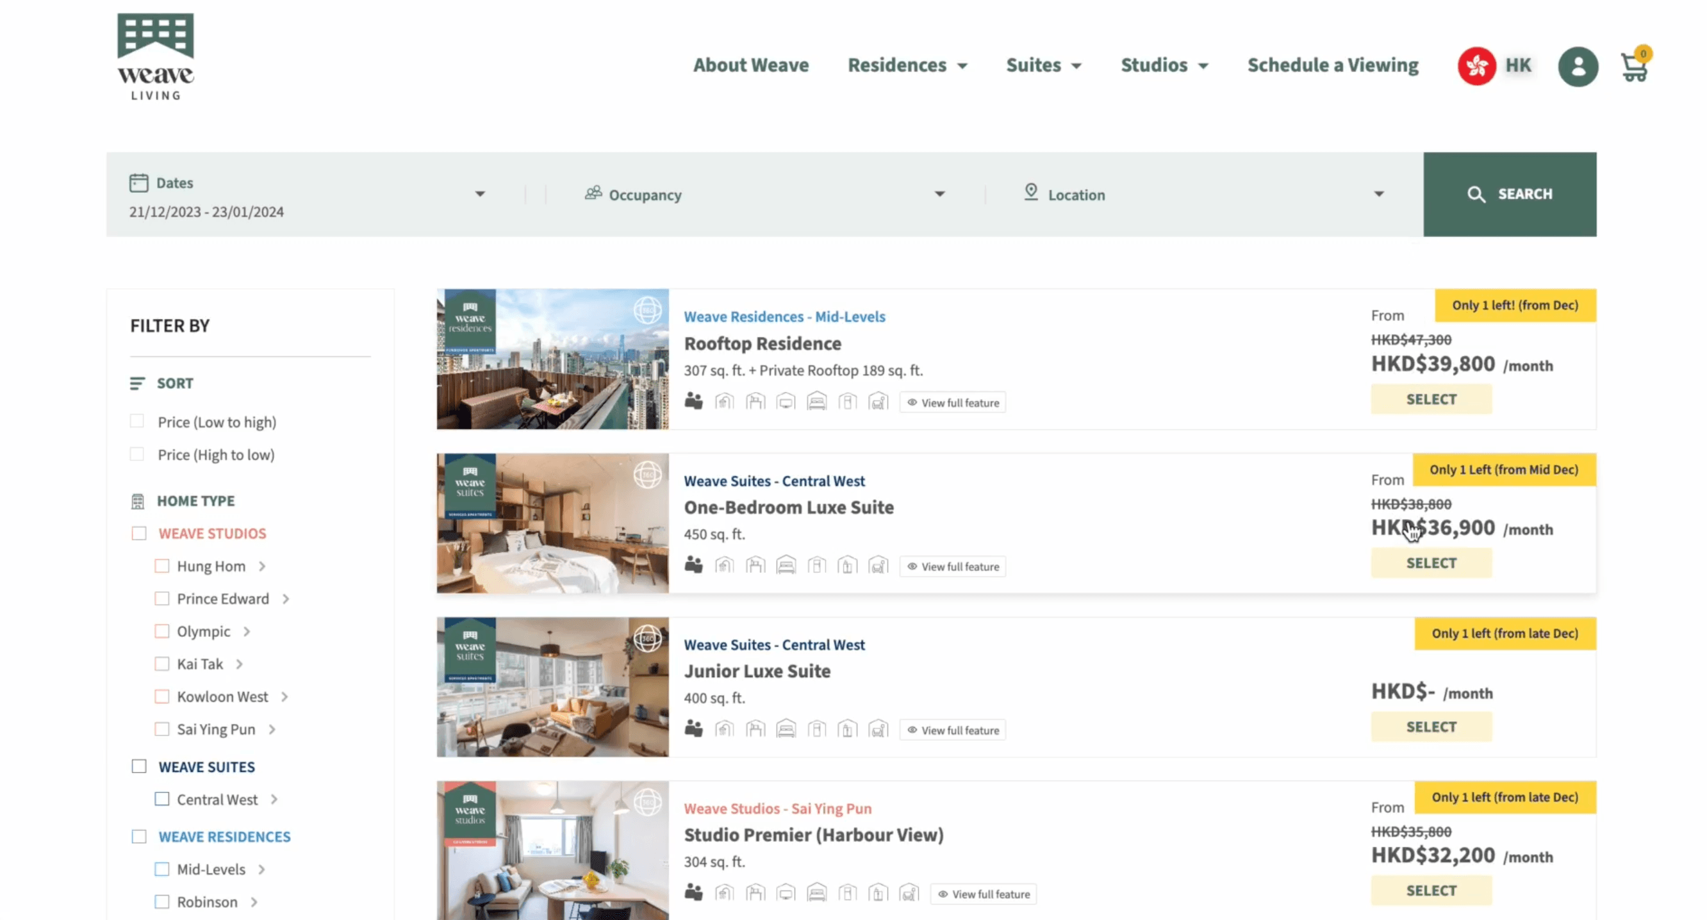Image resolution: width=1707 pixels, height=920 pixels.
Task: Click the HKD$36,900 price text
Action: coord(1433,528)
